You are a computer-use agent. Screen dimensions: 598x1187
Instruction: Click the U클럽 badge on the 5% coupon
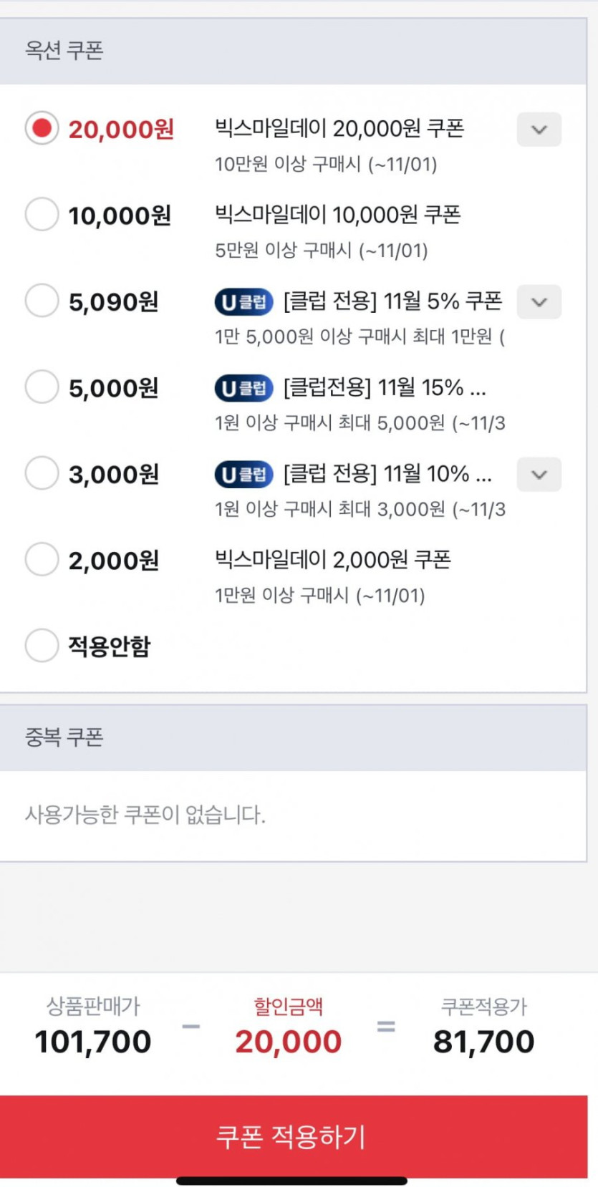point(243,302)
